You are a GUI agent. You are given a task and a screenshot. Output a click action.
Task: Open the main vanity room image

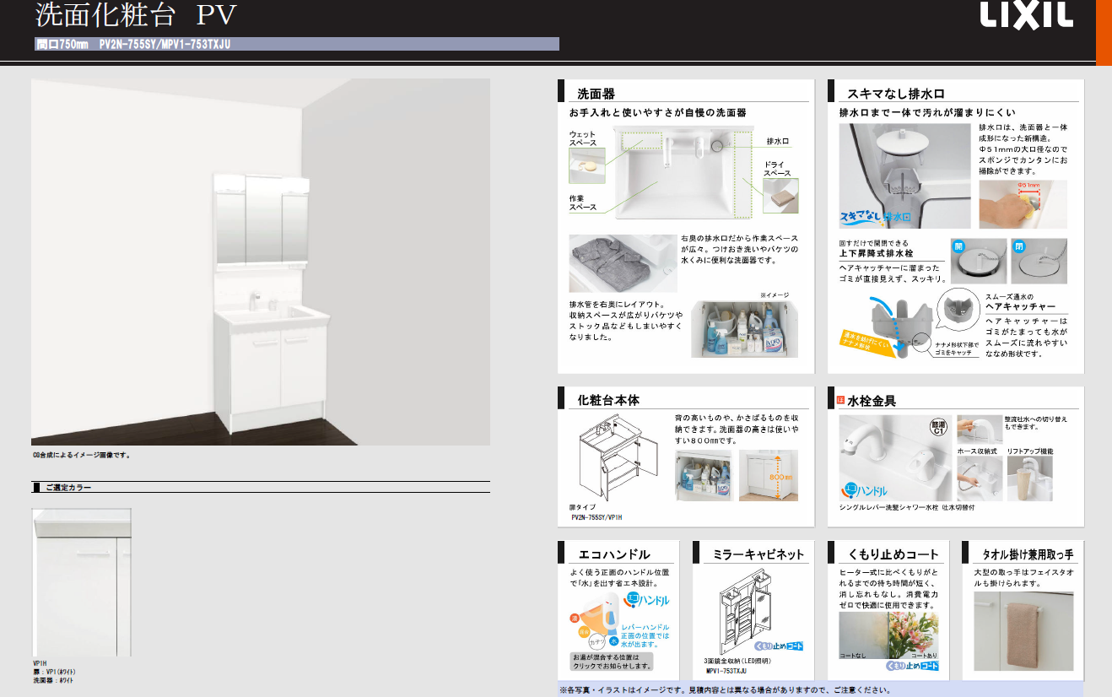[x=261, y=262]
